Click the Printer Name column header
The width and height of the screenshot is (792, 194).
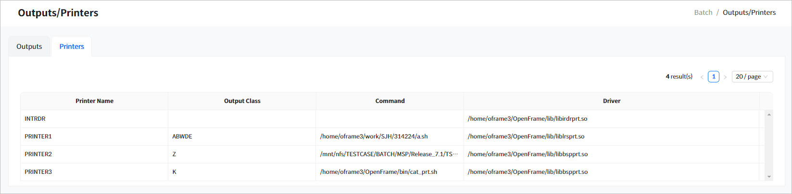click(x=94, y=101)
